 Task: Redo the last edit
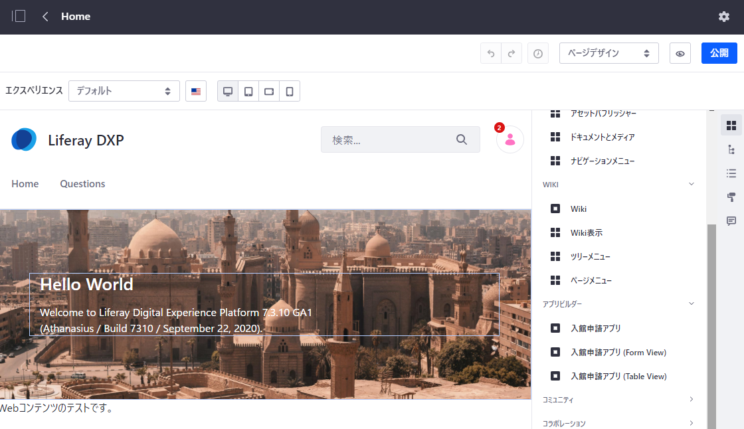pos(511,53)
